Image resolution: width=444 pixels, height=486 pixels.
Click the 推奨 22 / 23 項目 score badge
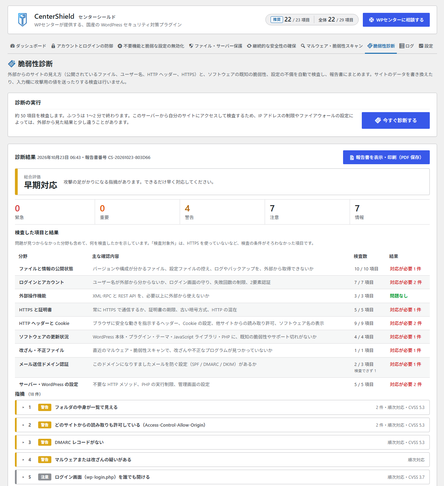[x=290, y=20]
